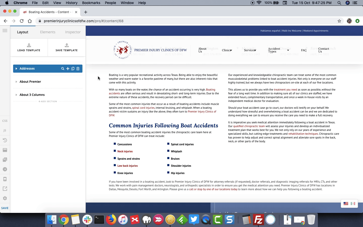Switch to the Inspector tab
Screen dimensions: 363x227
click(x=73, y=32)
